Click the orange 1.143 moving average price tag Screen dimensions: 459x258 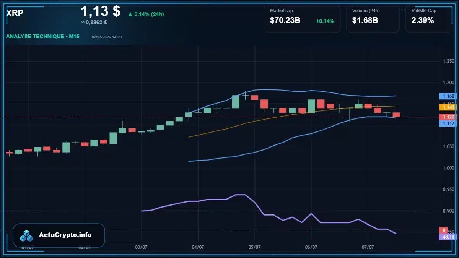447,107
